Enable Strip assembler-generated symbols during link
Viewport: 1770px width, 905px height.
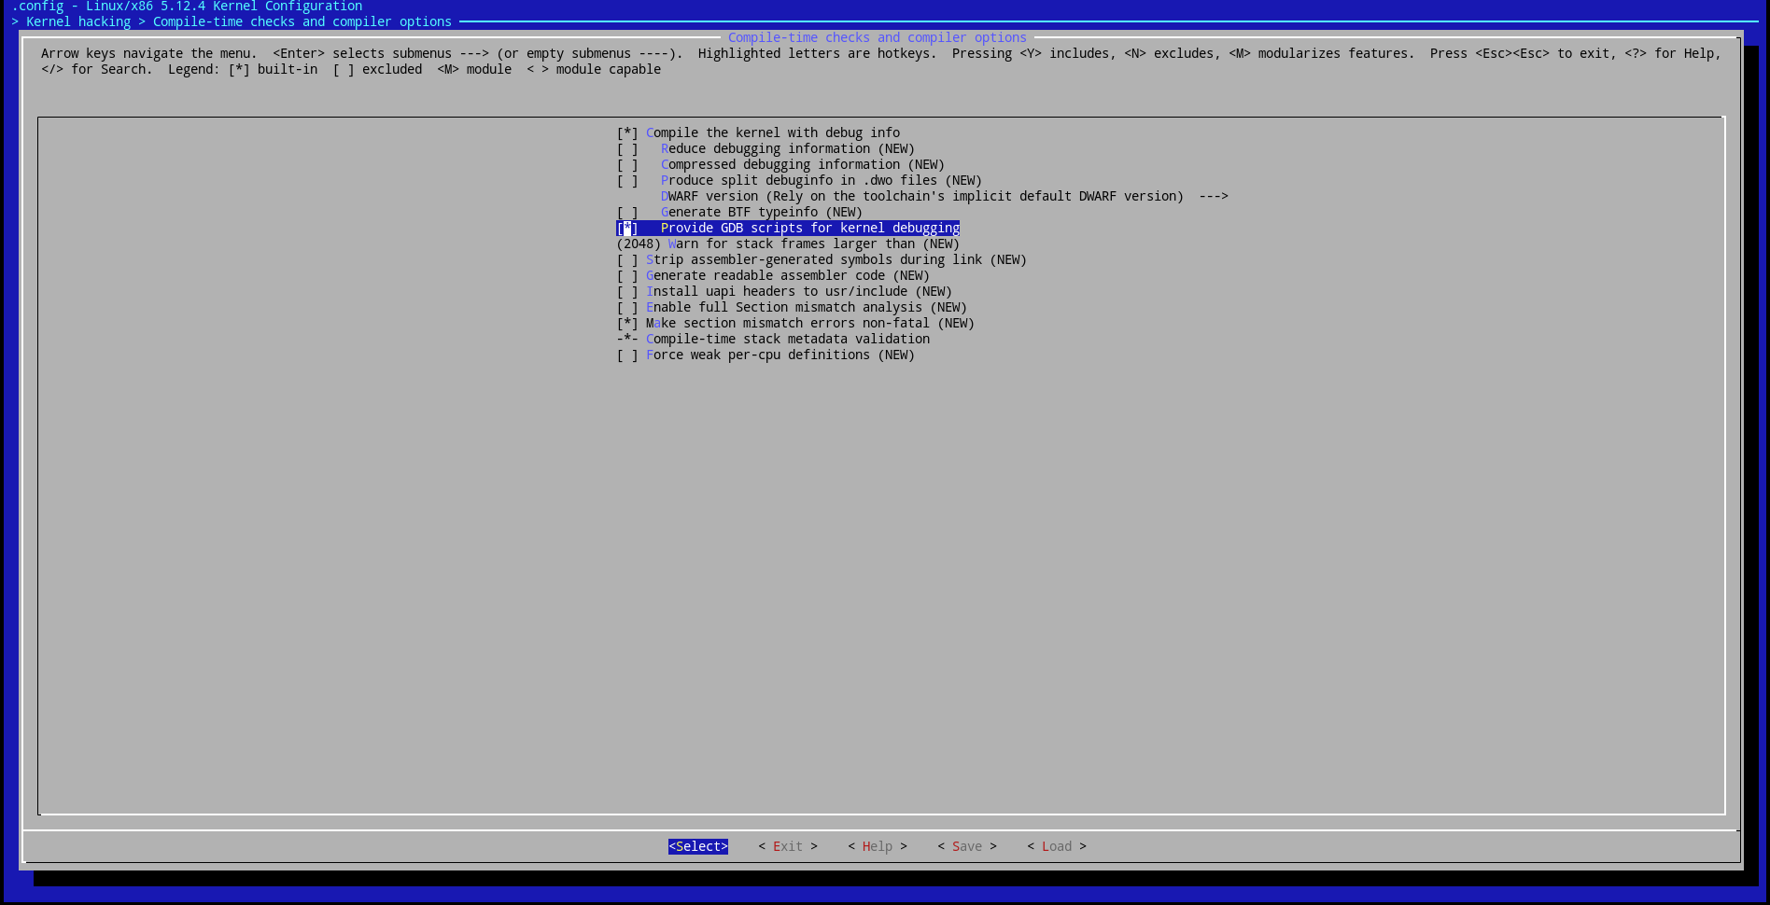point(627,259)
